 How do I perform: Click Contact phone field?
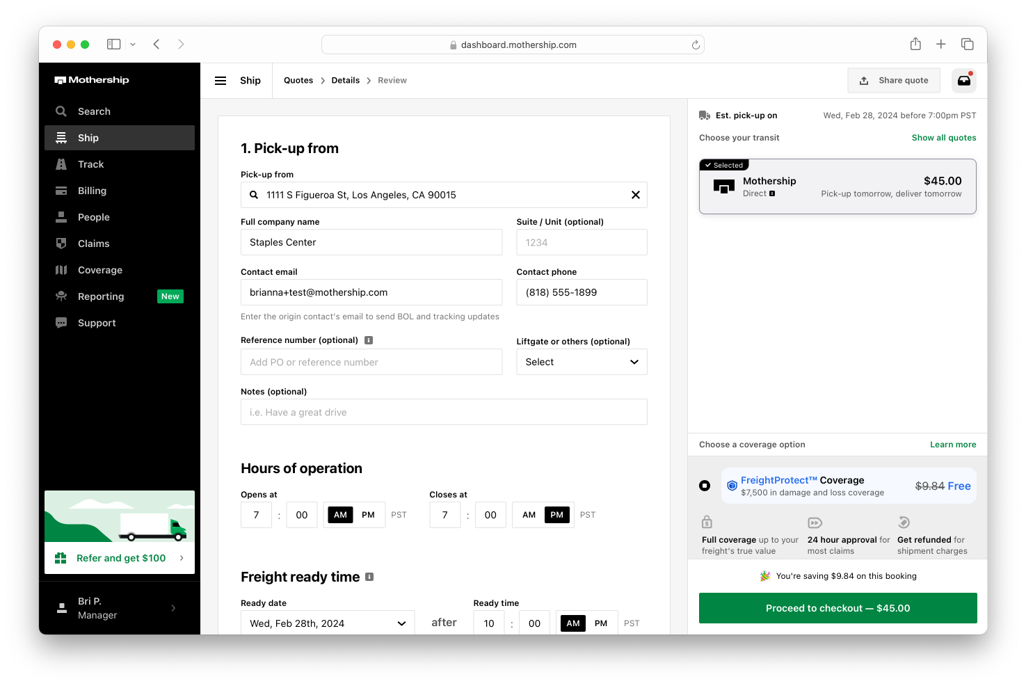(x=582, y=292)
